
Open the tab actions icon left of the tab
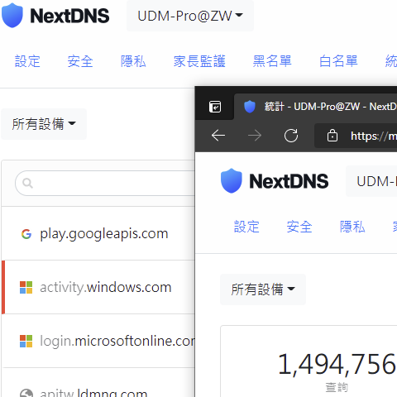[215, 107]
